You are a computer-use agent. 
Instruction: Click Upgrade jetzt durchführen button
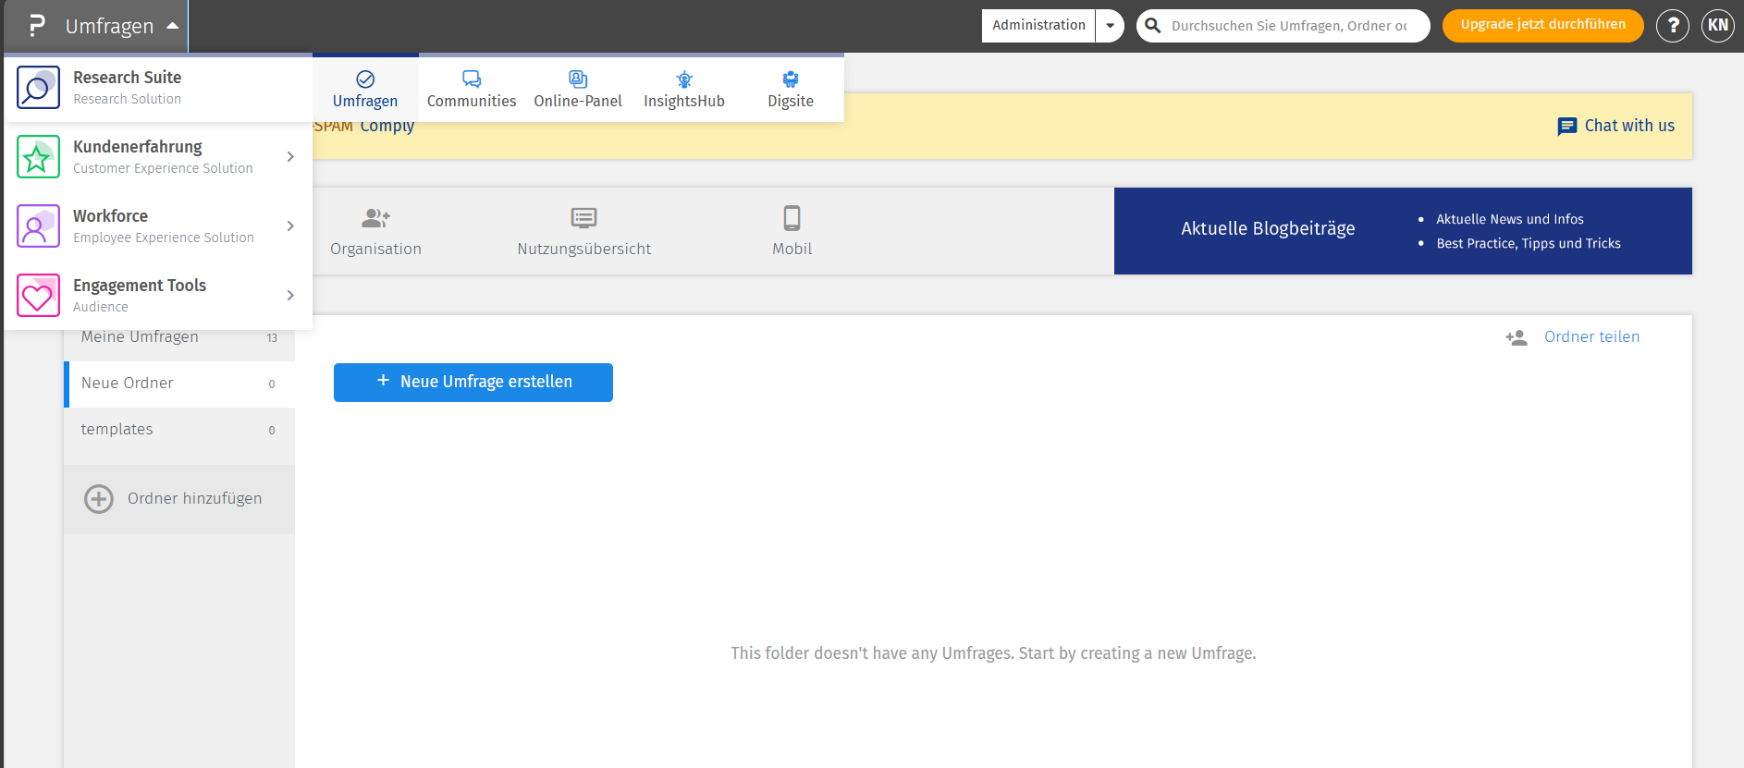click(x=1543, y=26)
